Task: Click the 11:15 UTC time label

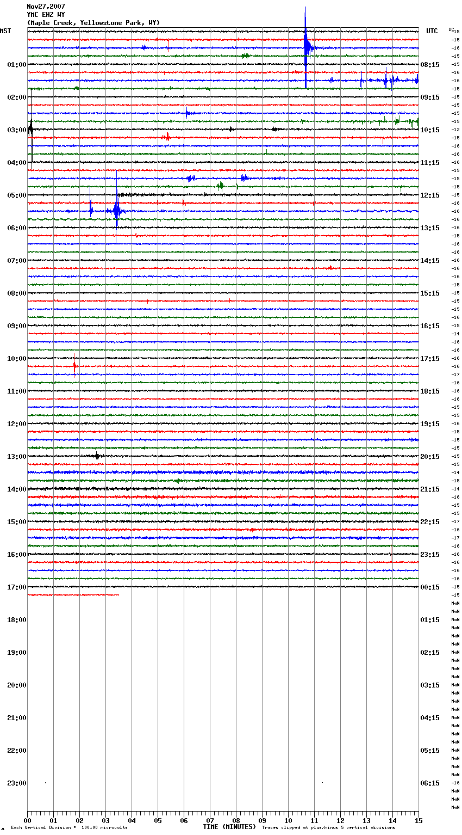Action: pyautogui.click(x=430, y=163)
